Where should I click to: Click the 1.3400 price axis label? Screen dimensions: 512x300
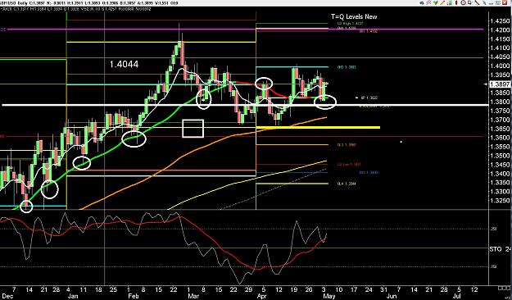click(x=500, y=174)
